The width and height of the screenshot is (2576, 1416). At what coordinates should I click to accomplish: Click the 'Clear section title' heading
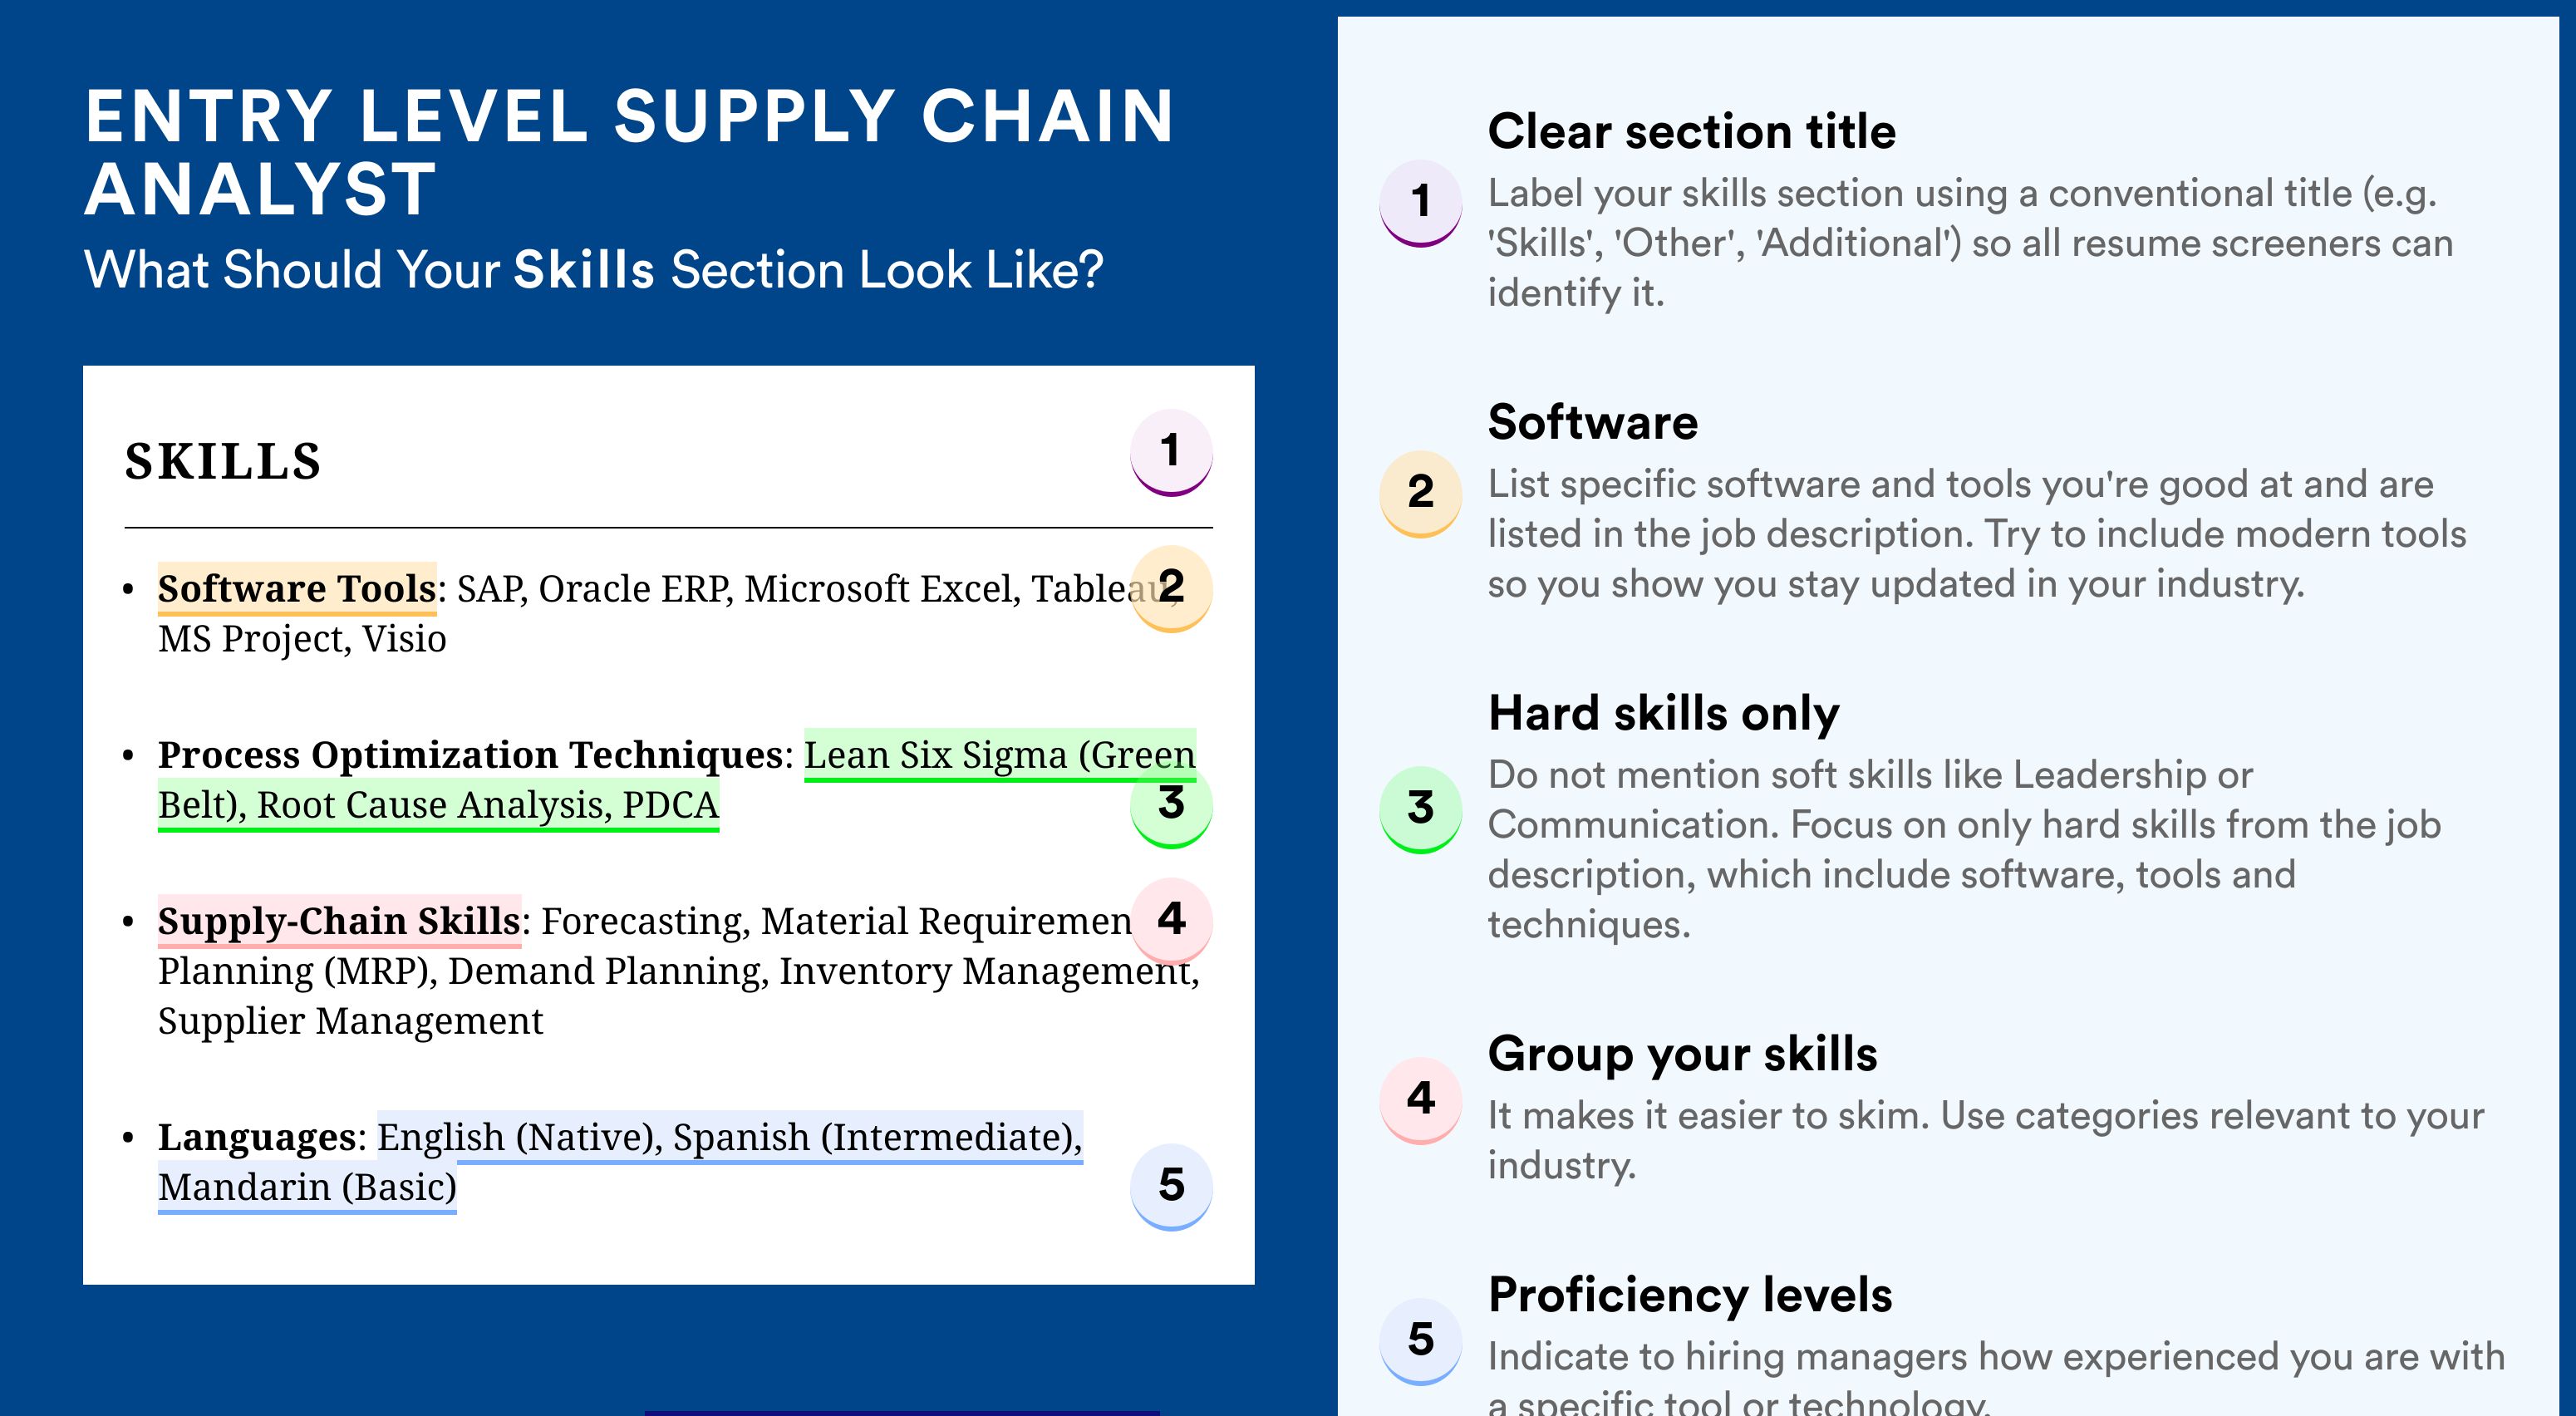[x=1691, y=131]
